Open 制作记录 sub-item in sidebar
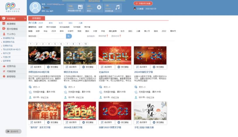238x137 pixels. point(7,53)
